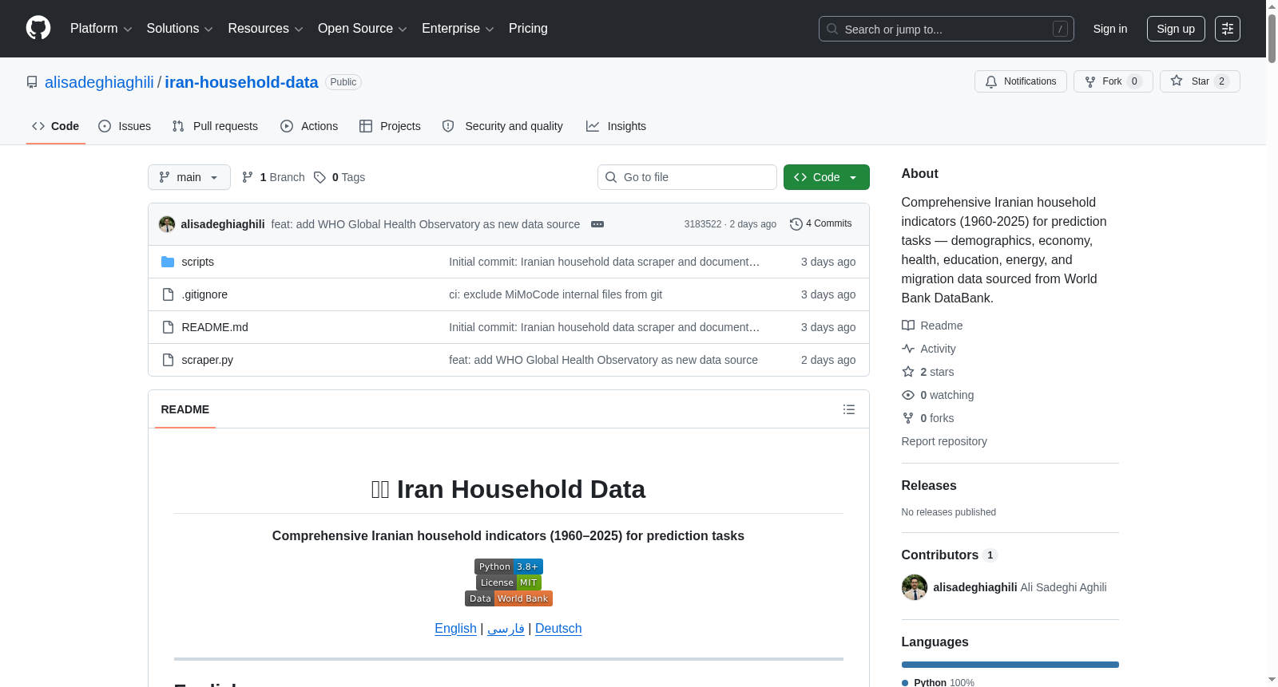Click the Notifications button
This screenshot has width=1278, height=687.
1021,81
